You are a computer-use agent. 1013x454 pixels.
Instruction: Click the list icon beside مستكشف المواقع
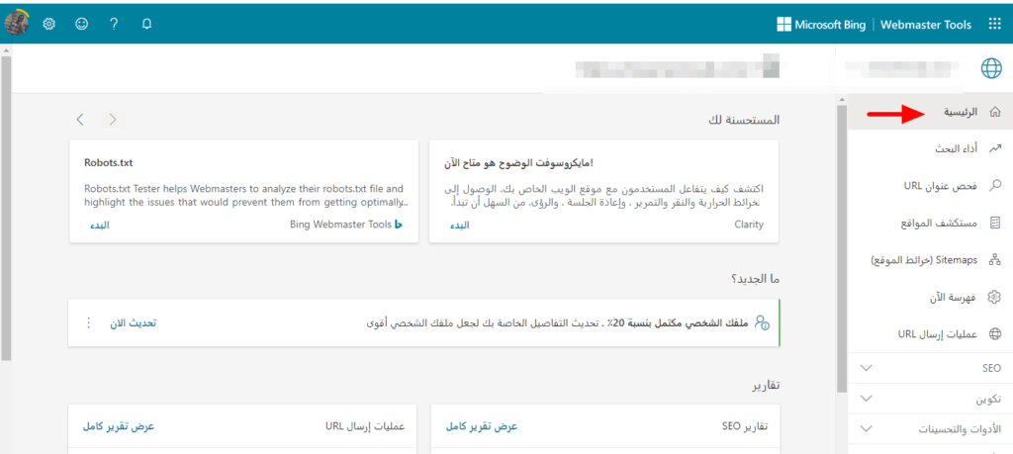995,223
